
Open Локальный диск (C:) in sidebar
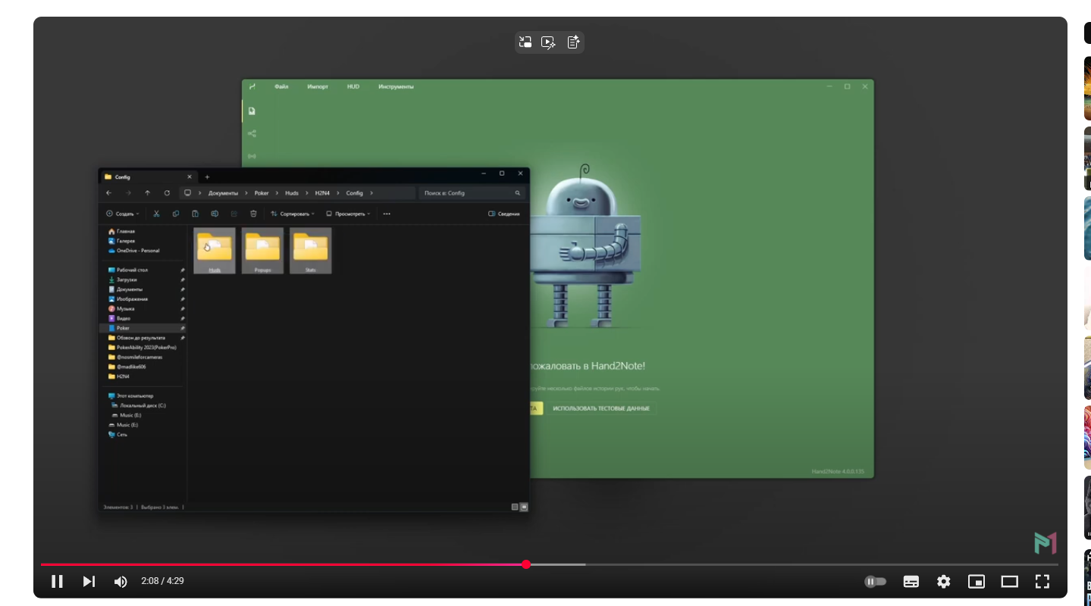[143, 405]
